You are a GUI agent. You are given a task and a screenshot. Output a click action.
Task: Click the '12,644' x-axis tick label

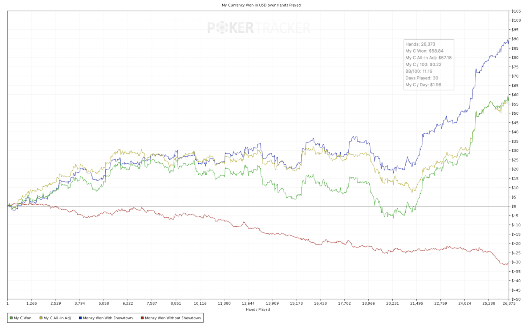pyautogui.click(x=248, y=303)
